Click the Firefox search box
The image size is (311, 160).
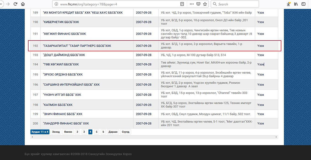[236, 4]
